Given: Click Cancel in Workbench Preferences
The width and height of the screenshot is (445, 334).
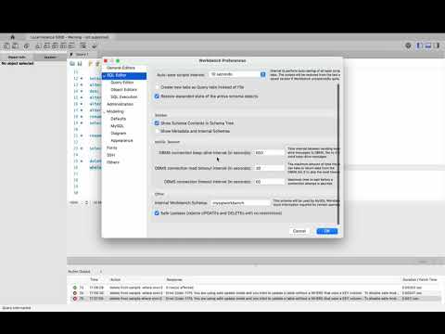Looking at the screenshot, I should pyautogui.click(x=299, y=231).
